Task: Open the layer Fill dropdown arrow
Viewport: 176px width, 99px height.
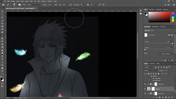Action: point(169,74)
